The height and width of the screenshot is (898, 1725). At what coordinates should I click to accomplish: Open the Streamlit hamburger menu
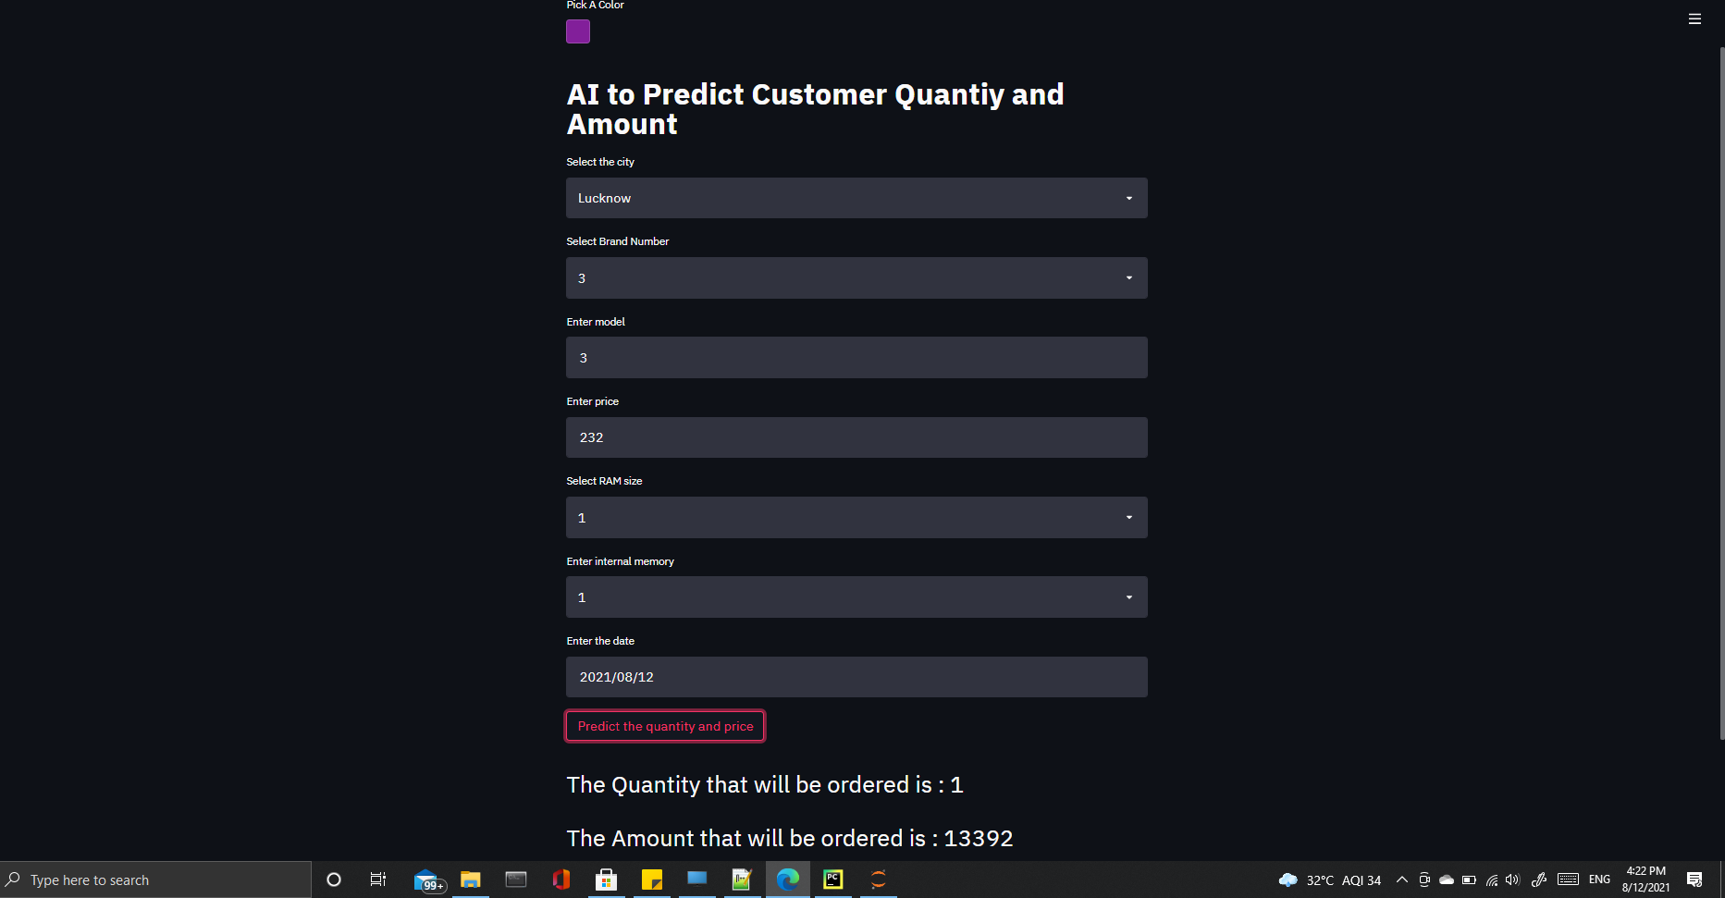[1694, 18]
